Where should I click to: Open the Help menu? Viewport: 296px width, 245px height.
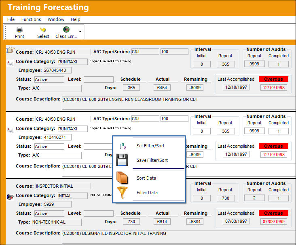click(76, 19)
